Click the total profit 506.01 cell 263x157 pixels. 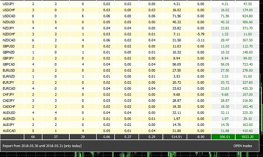click(223, 137)
